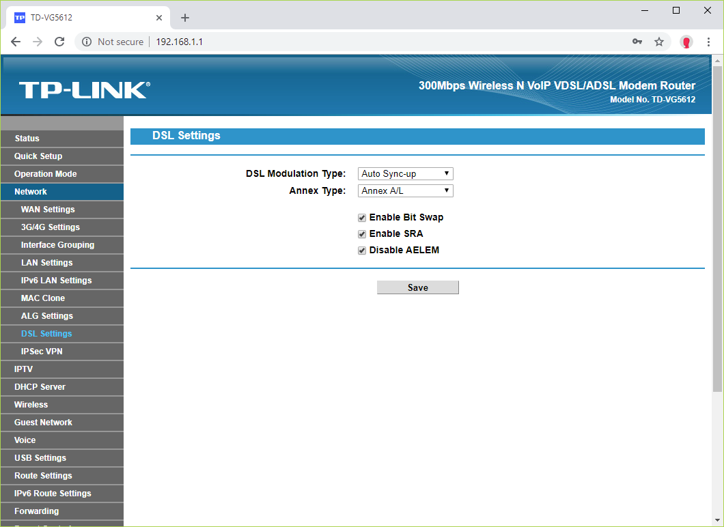Open the Annex Type dropdown
724x527 pixels.
pos(406,190)
